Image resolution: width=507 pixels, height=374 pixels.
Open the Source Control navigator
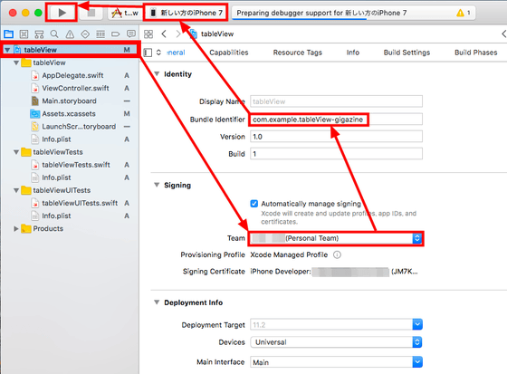(24, 34)
